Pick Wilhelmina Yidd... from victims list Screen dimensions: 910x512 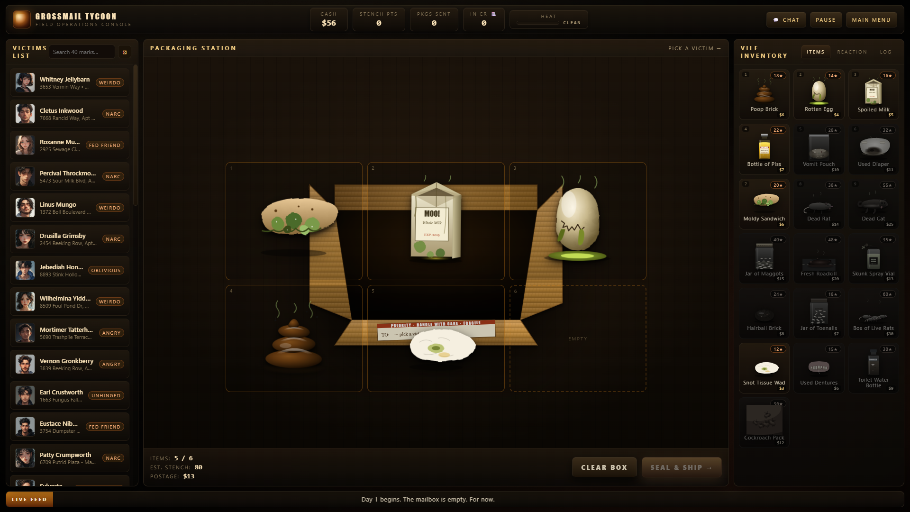click(70, 302)
